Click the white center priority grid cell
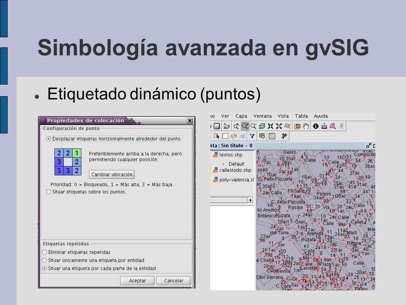 coord(68,162)
